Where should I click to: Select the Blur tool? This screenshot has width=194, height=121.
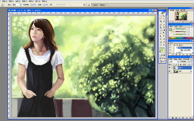tap(161, 33)
